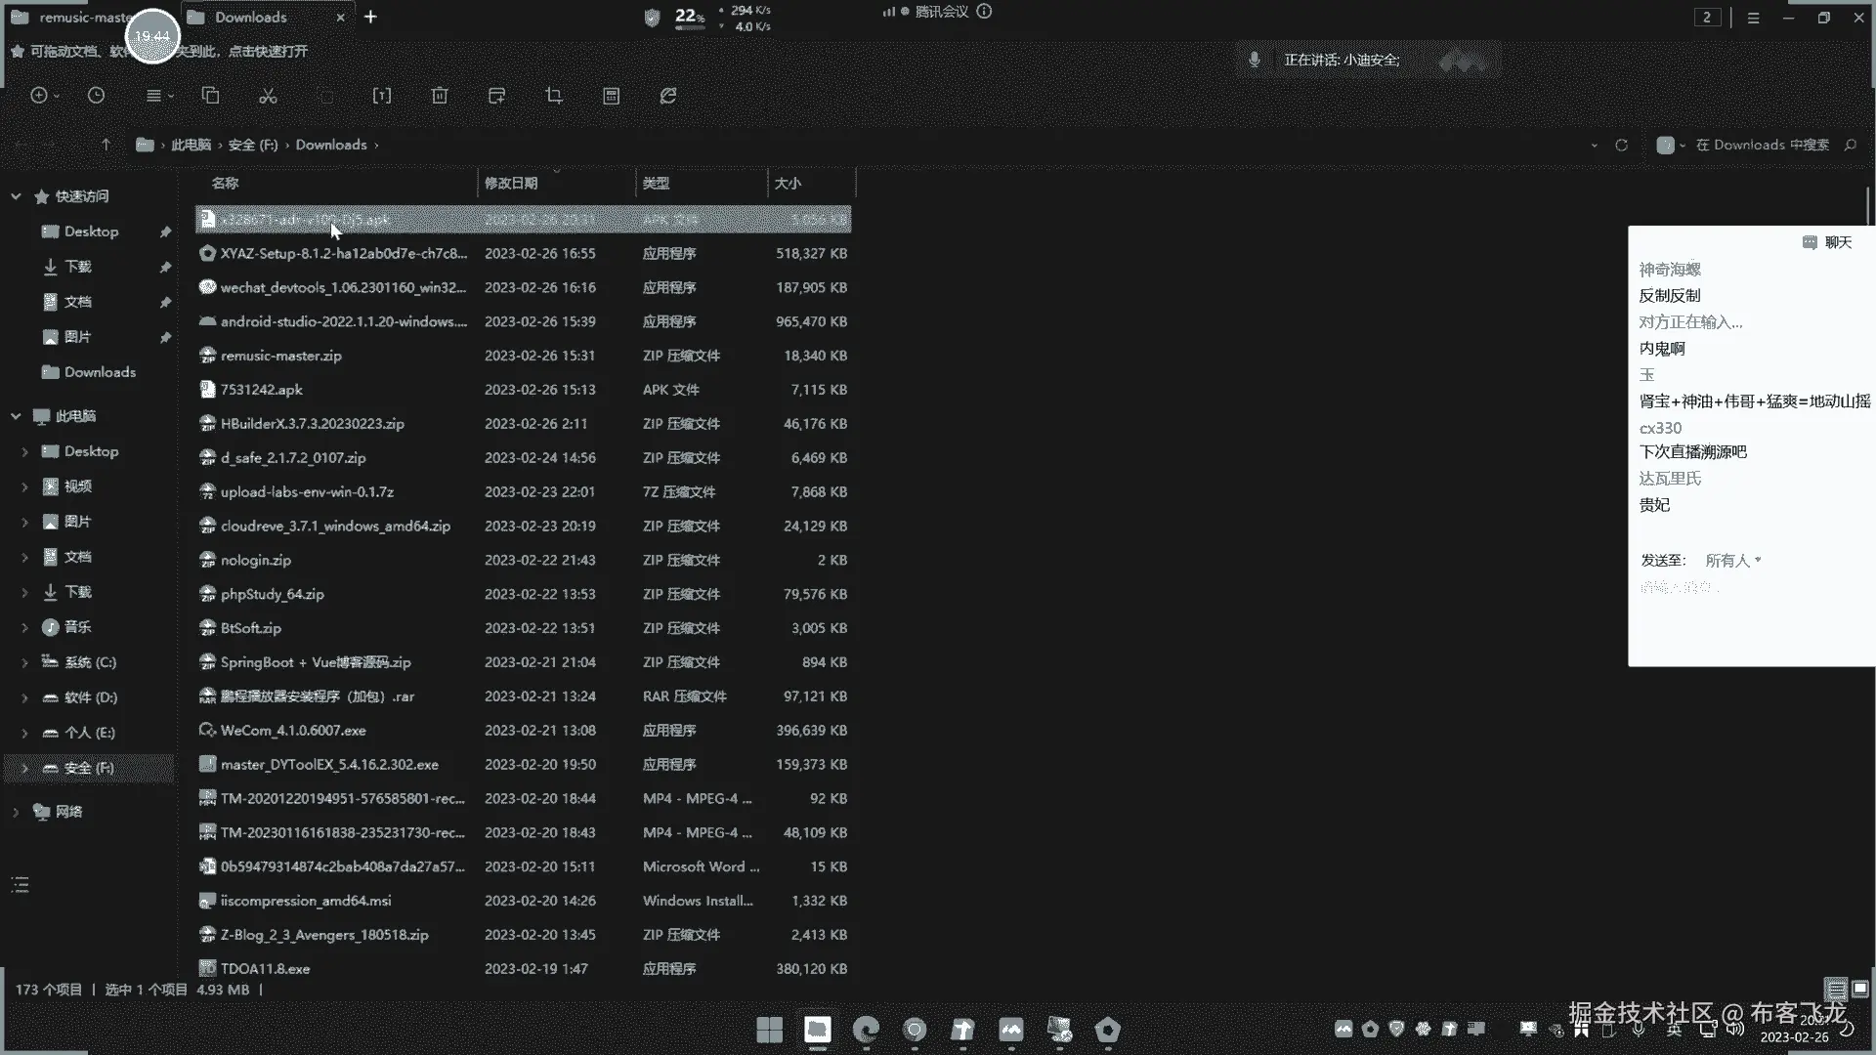
Task: Collapse the 快速访问 section
Action: (x=16, y=196)
